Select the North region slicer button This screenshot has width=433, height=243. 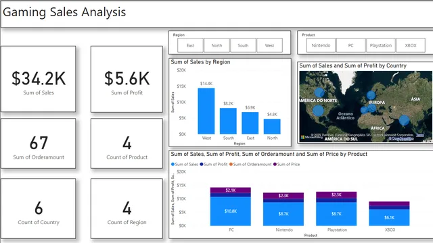pyautogui.click(x=216, y=45)
